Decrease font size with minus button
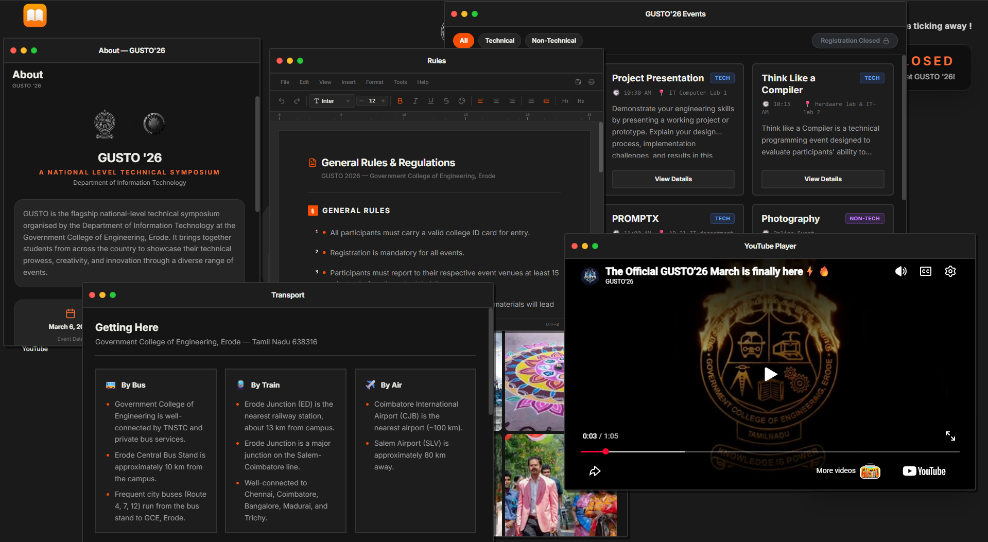The image size is (988, 542). (x=361, y=101)
